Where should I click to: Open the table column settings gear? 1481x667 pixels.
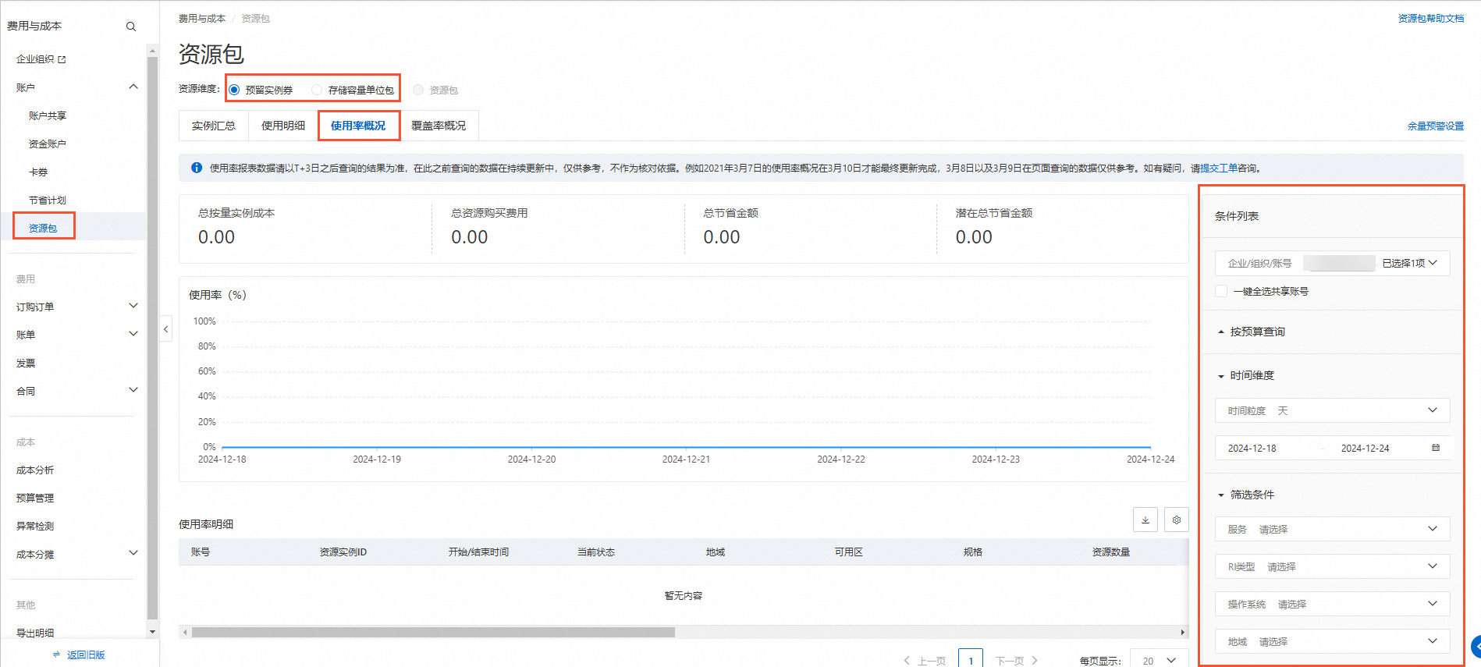point(1177,520)
